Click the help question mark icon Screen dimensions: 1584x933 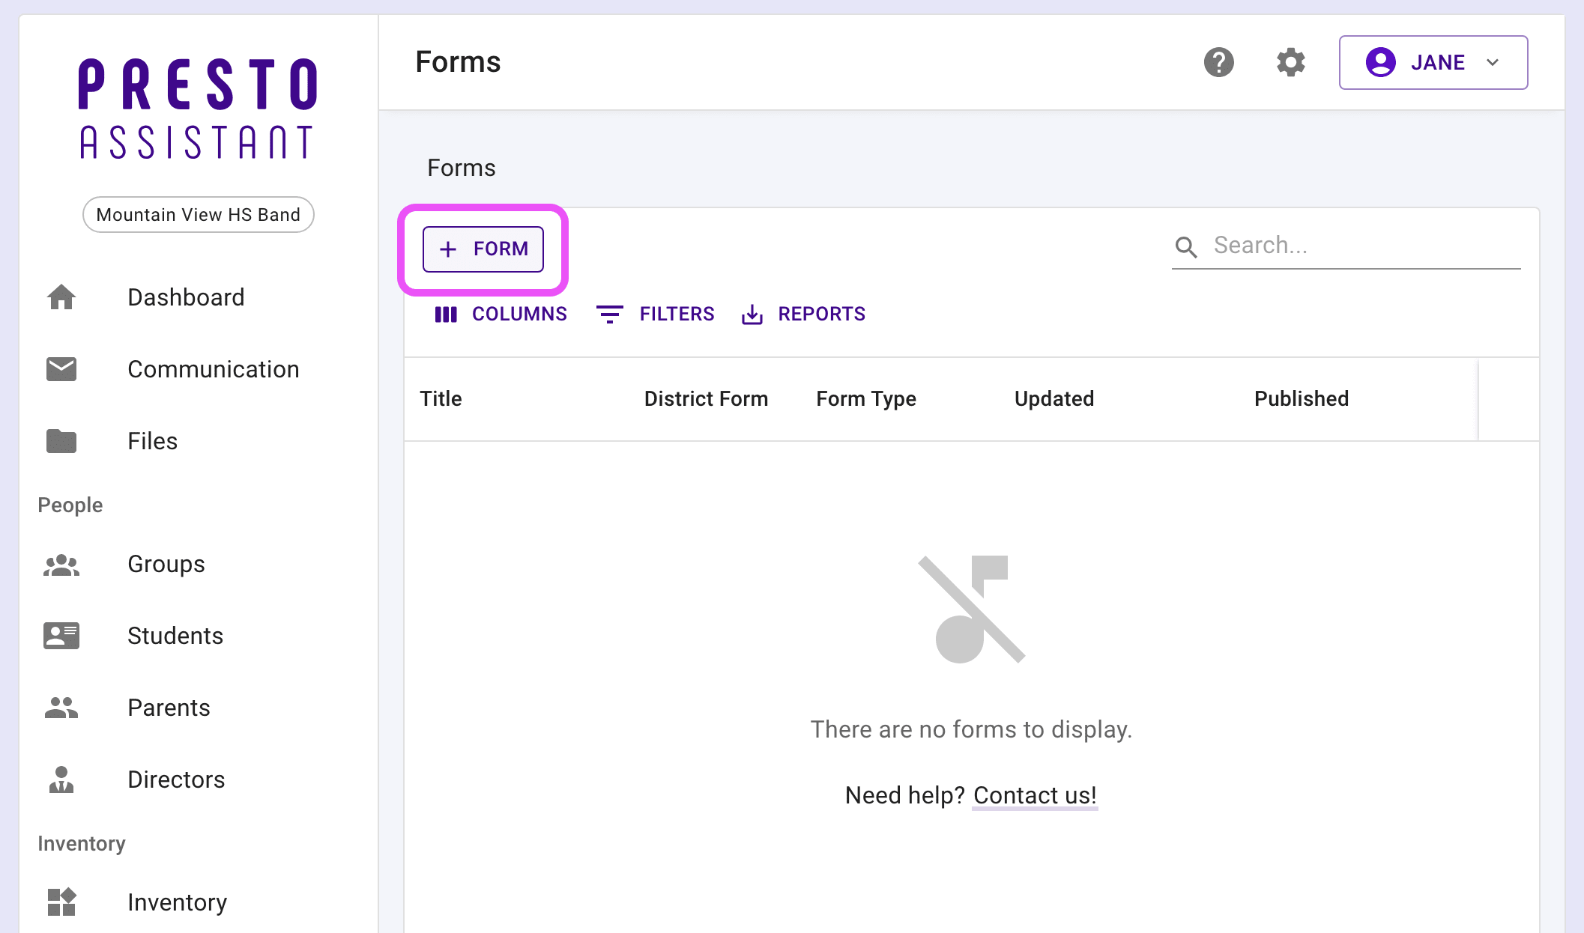1218,62
